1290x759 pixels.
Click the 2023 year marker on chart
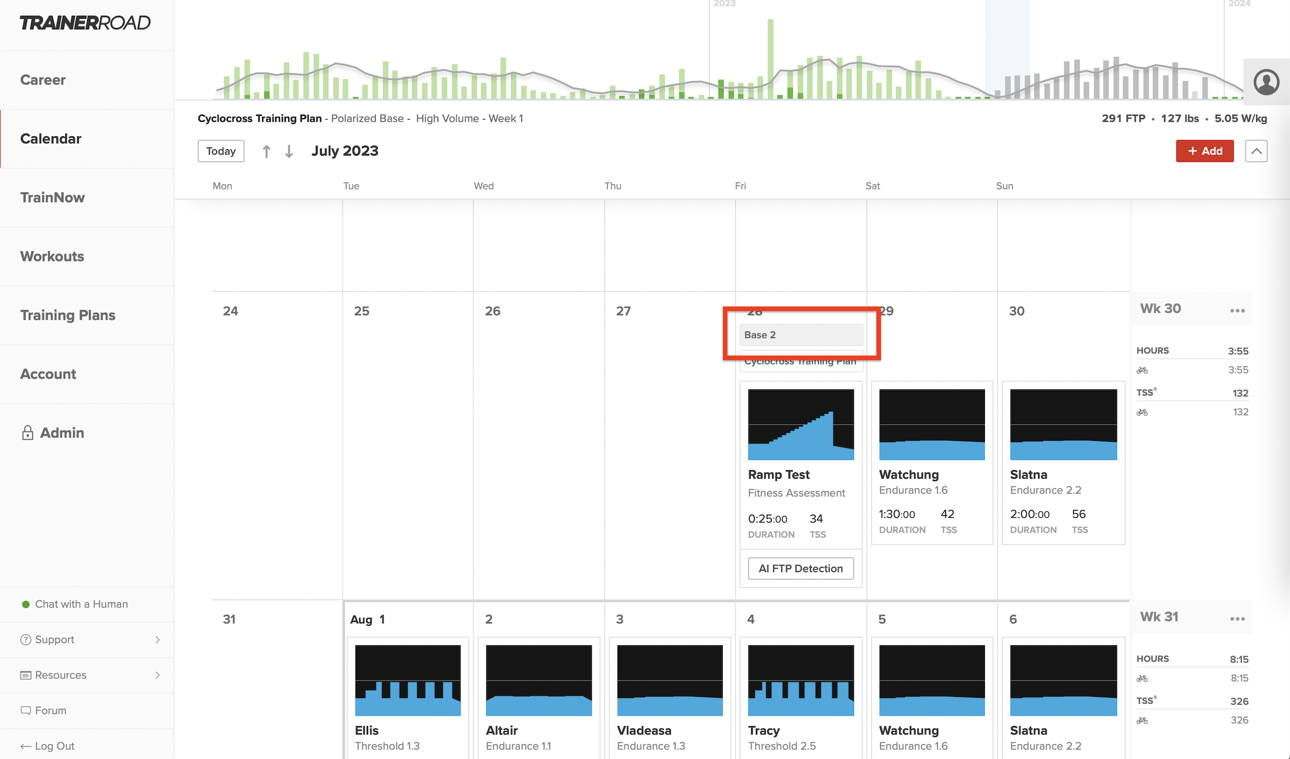[724, 4]
